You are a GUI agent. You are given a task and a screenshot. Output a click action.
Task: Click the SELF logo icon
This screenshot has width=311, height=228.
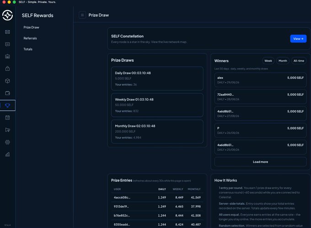pyautogui.click(x=7, y=15)
